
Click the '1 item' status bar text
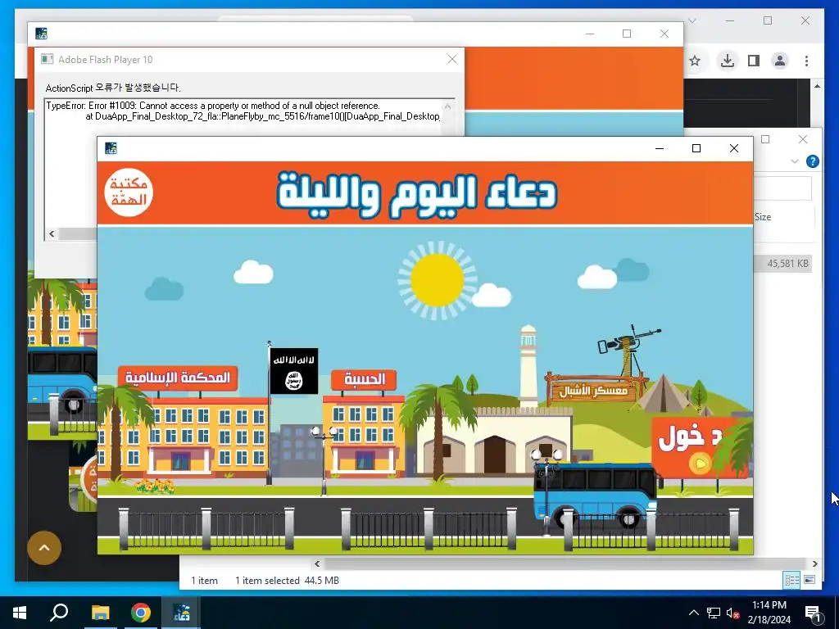coord(204,581)
